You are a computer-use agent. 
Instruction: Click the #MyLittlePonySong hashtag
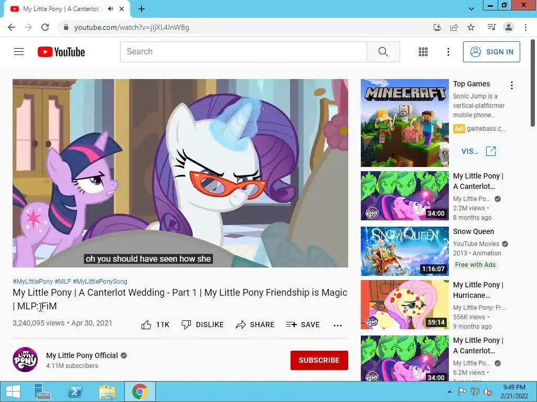click(x=100, y=281)
